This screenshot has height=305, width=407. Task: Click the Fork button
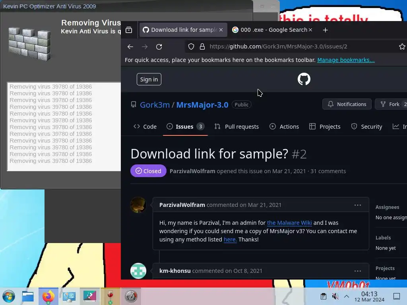click(391, 104)
